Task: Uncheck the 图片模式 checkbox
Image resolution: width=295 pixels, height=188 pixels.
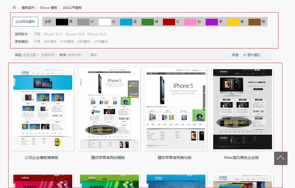Action: tap(245, 55)
